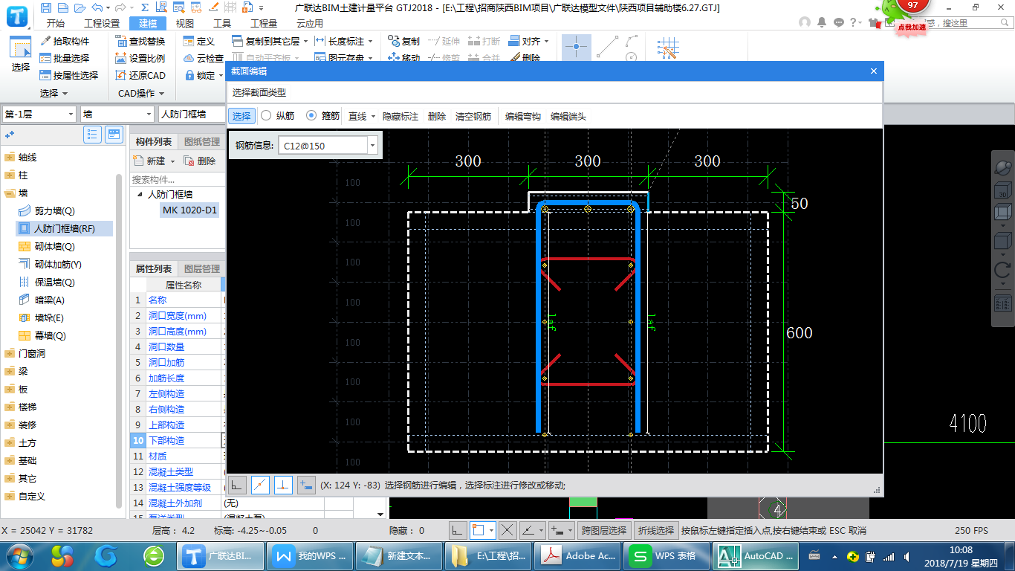Expand the 门窗洞 folder in navigation tree
Viewport: 1015px width, 571px height.
[x=9, y=354]
